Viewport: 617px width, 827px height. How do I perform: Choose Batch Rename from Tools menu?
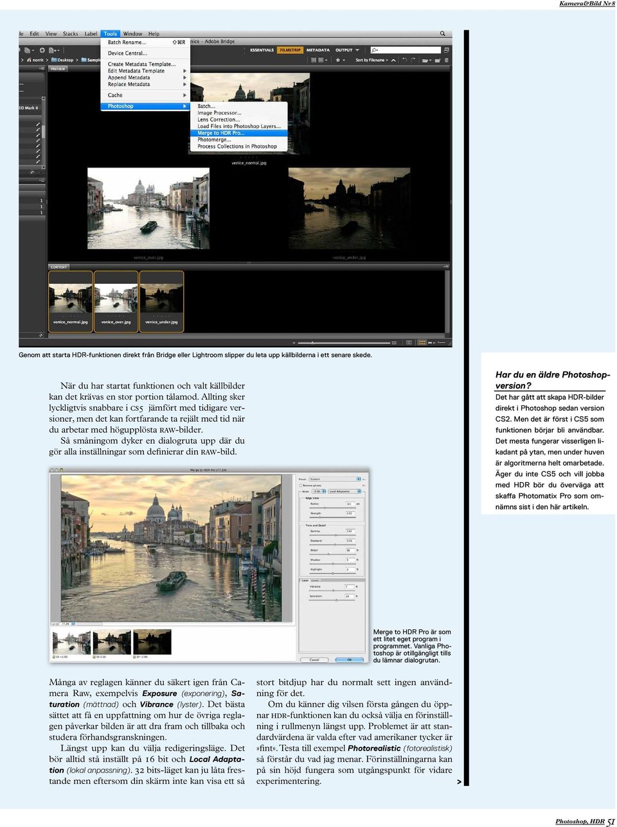point(145,42)
